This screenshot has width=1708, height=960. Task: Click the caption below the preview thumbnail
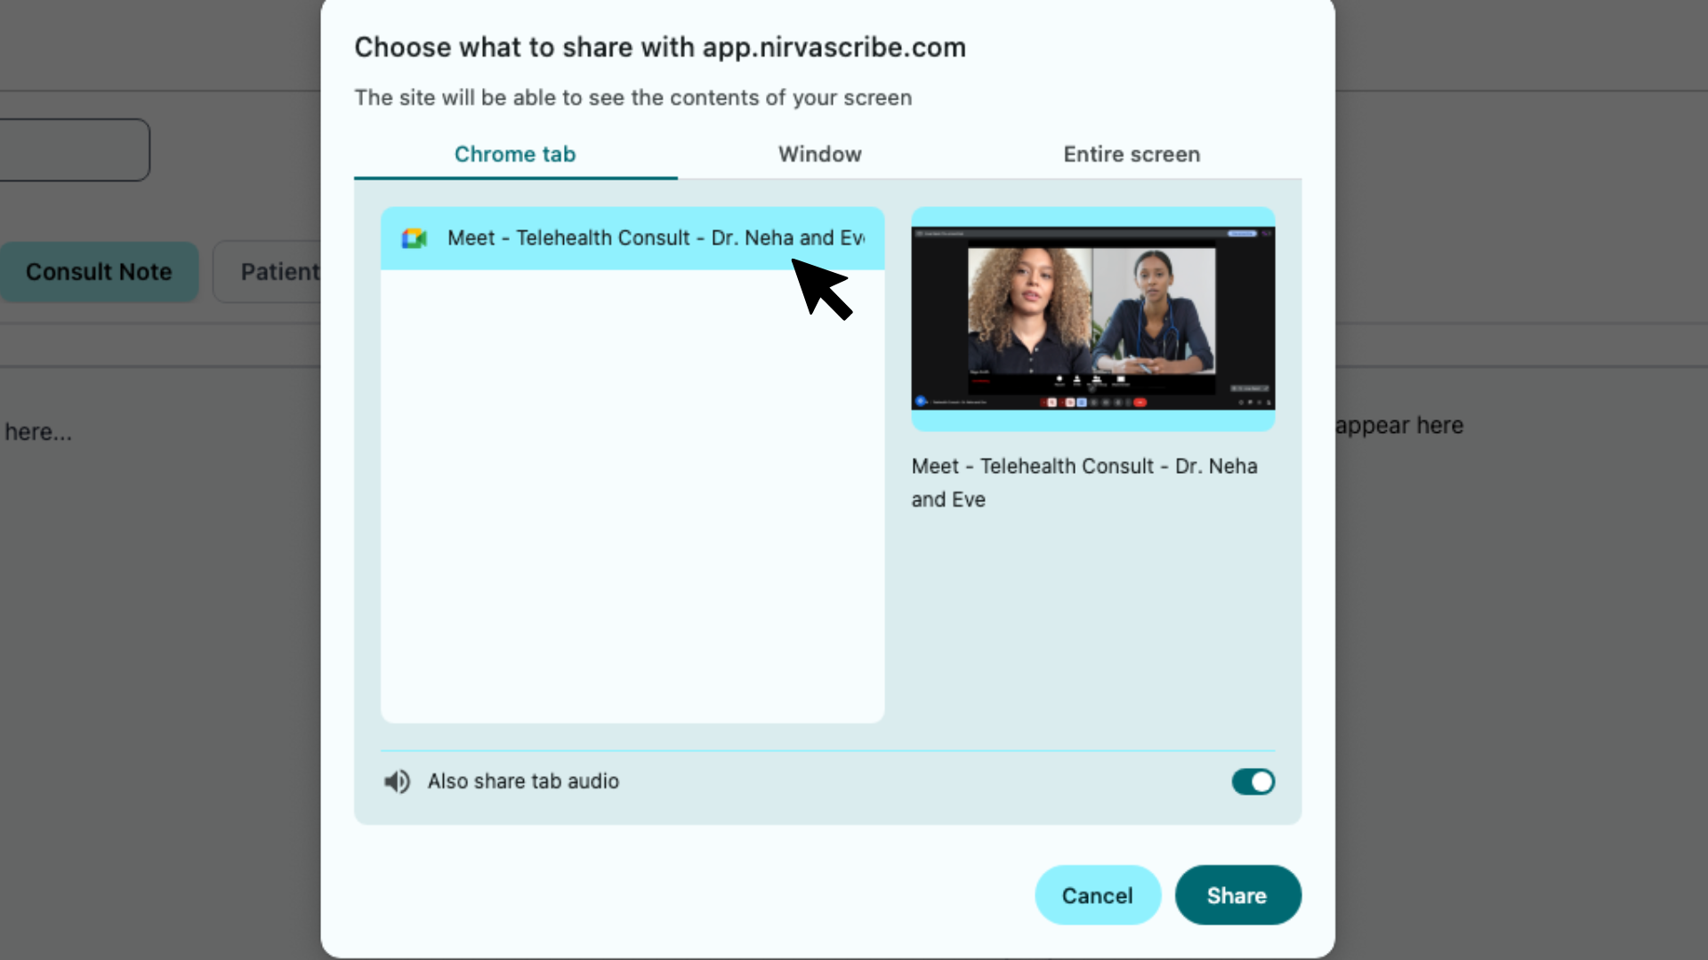pyautogui.click(x=1084, y=483)
